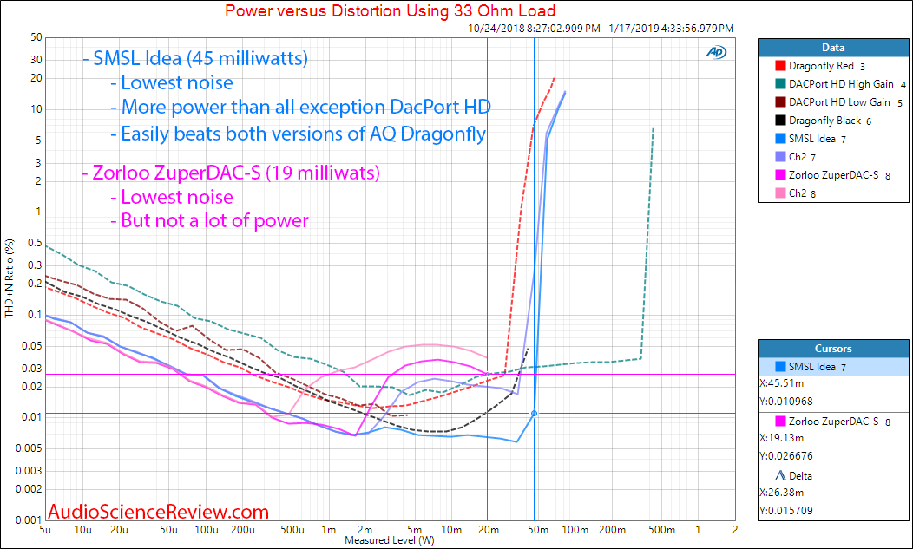This screenshot has height=549, width=913.
Task: Click the Ch2 8 legend color swatch
Action: tap(781, 193)
